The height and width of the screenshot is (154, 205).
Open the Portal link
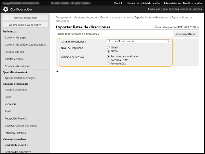pos(118,3)
